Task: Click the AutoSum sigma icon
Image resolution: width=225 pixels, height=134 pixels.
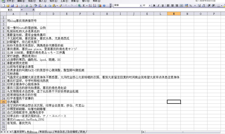Action: 84,6
